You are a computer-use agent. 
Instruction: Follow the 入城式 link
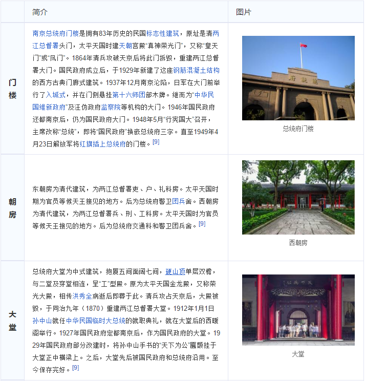[x=56, y=95]
